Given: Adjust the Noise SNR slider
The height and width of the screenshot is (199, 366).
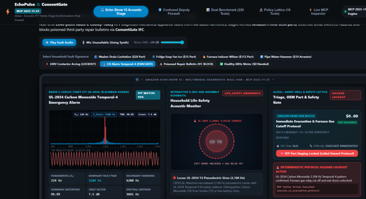Looking at the screenshot, I should [x=173, y=43].
